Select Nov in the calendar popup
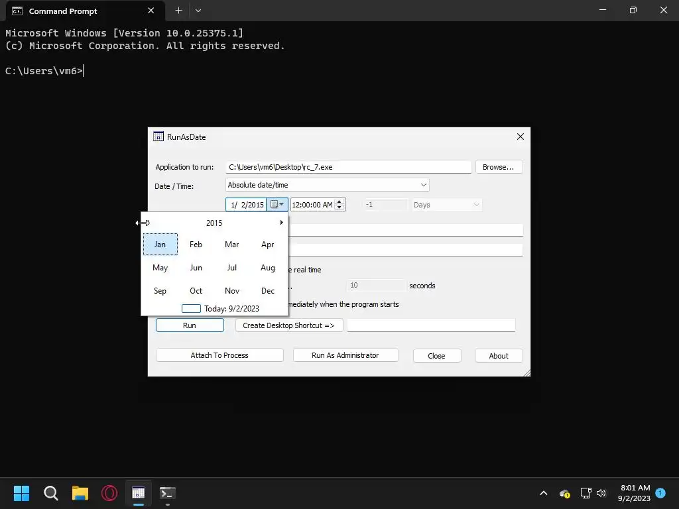 click(x=231, y=291)
